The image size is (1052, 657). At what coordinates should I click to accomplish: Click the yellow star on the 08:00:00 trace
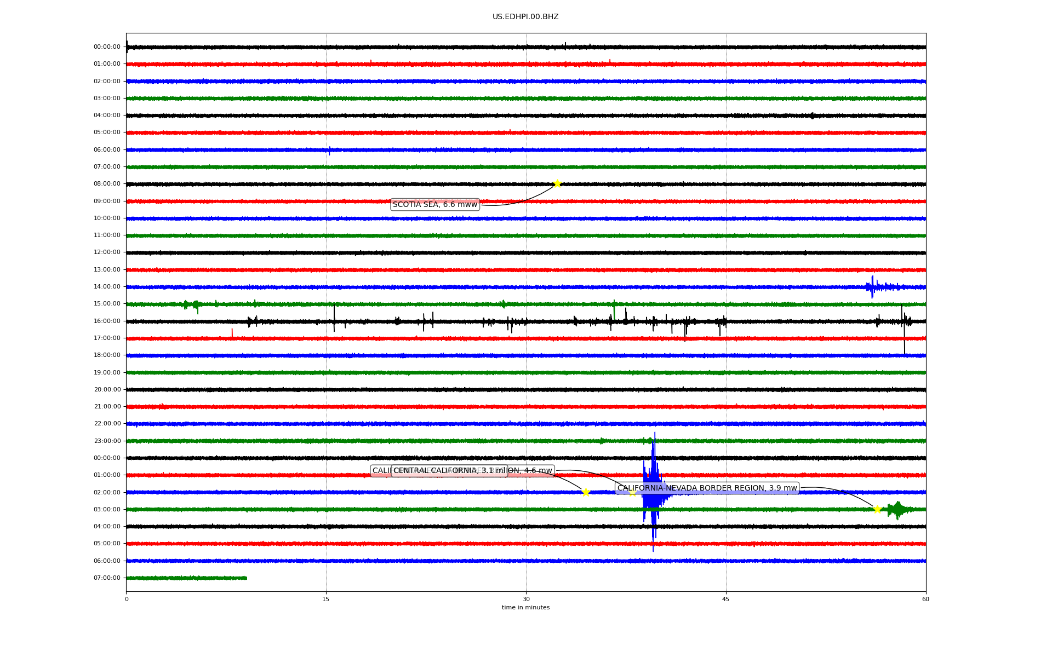pos(557,183)
